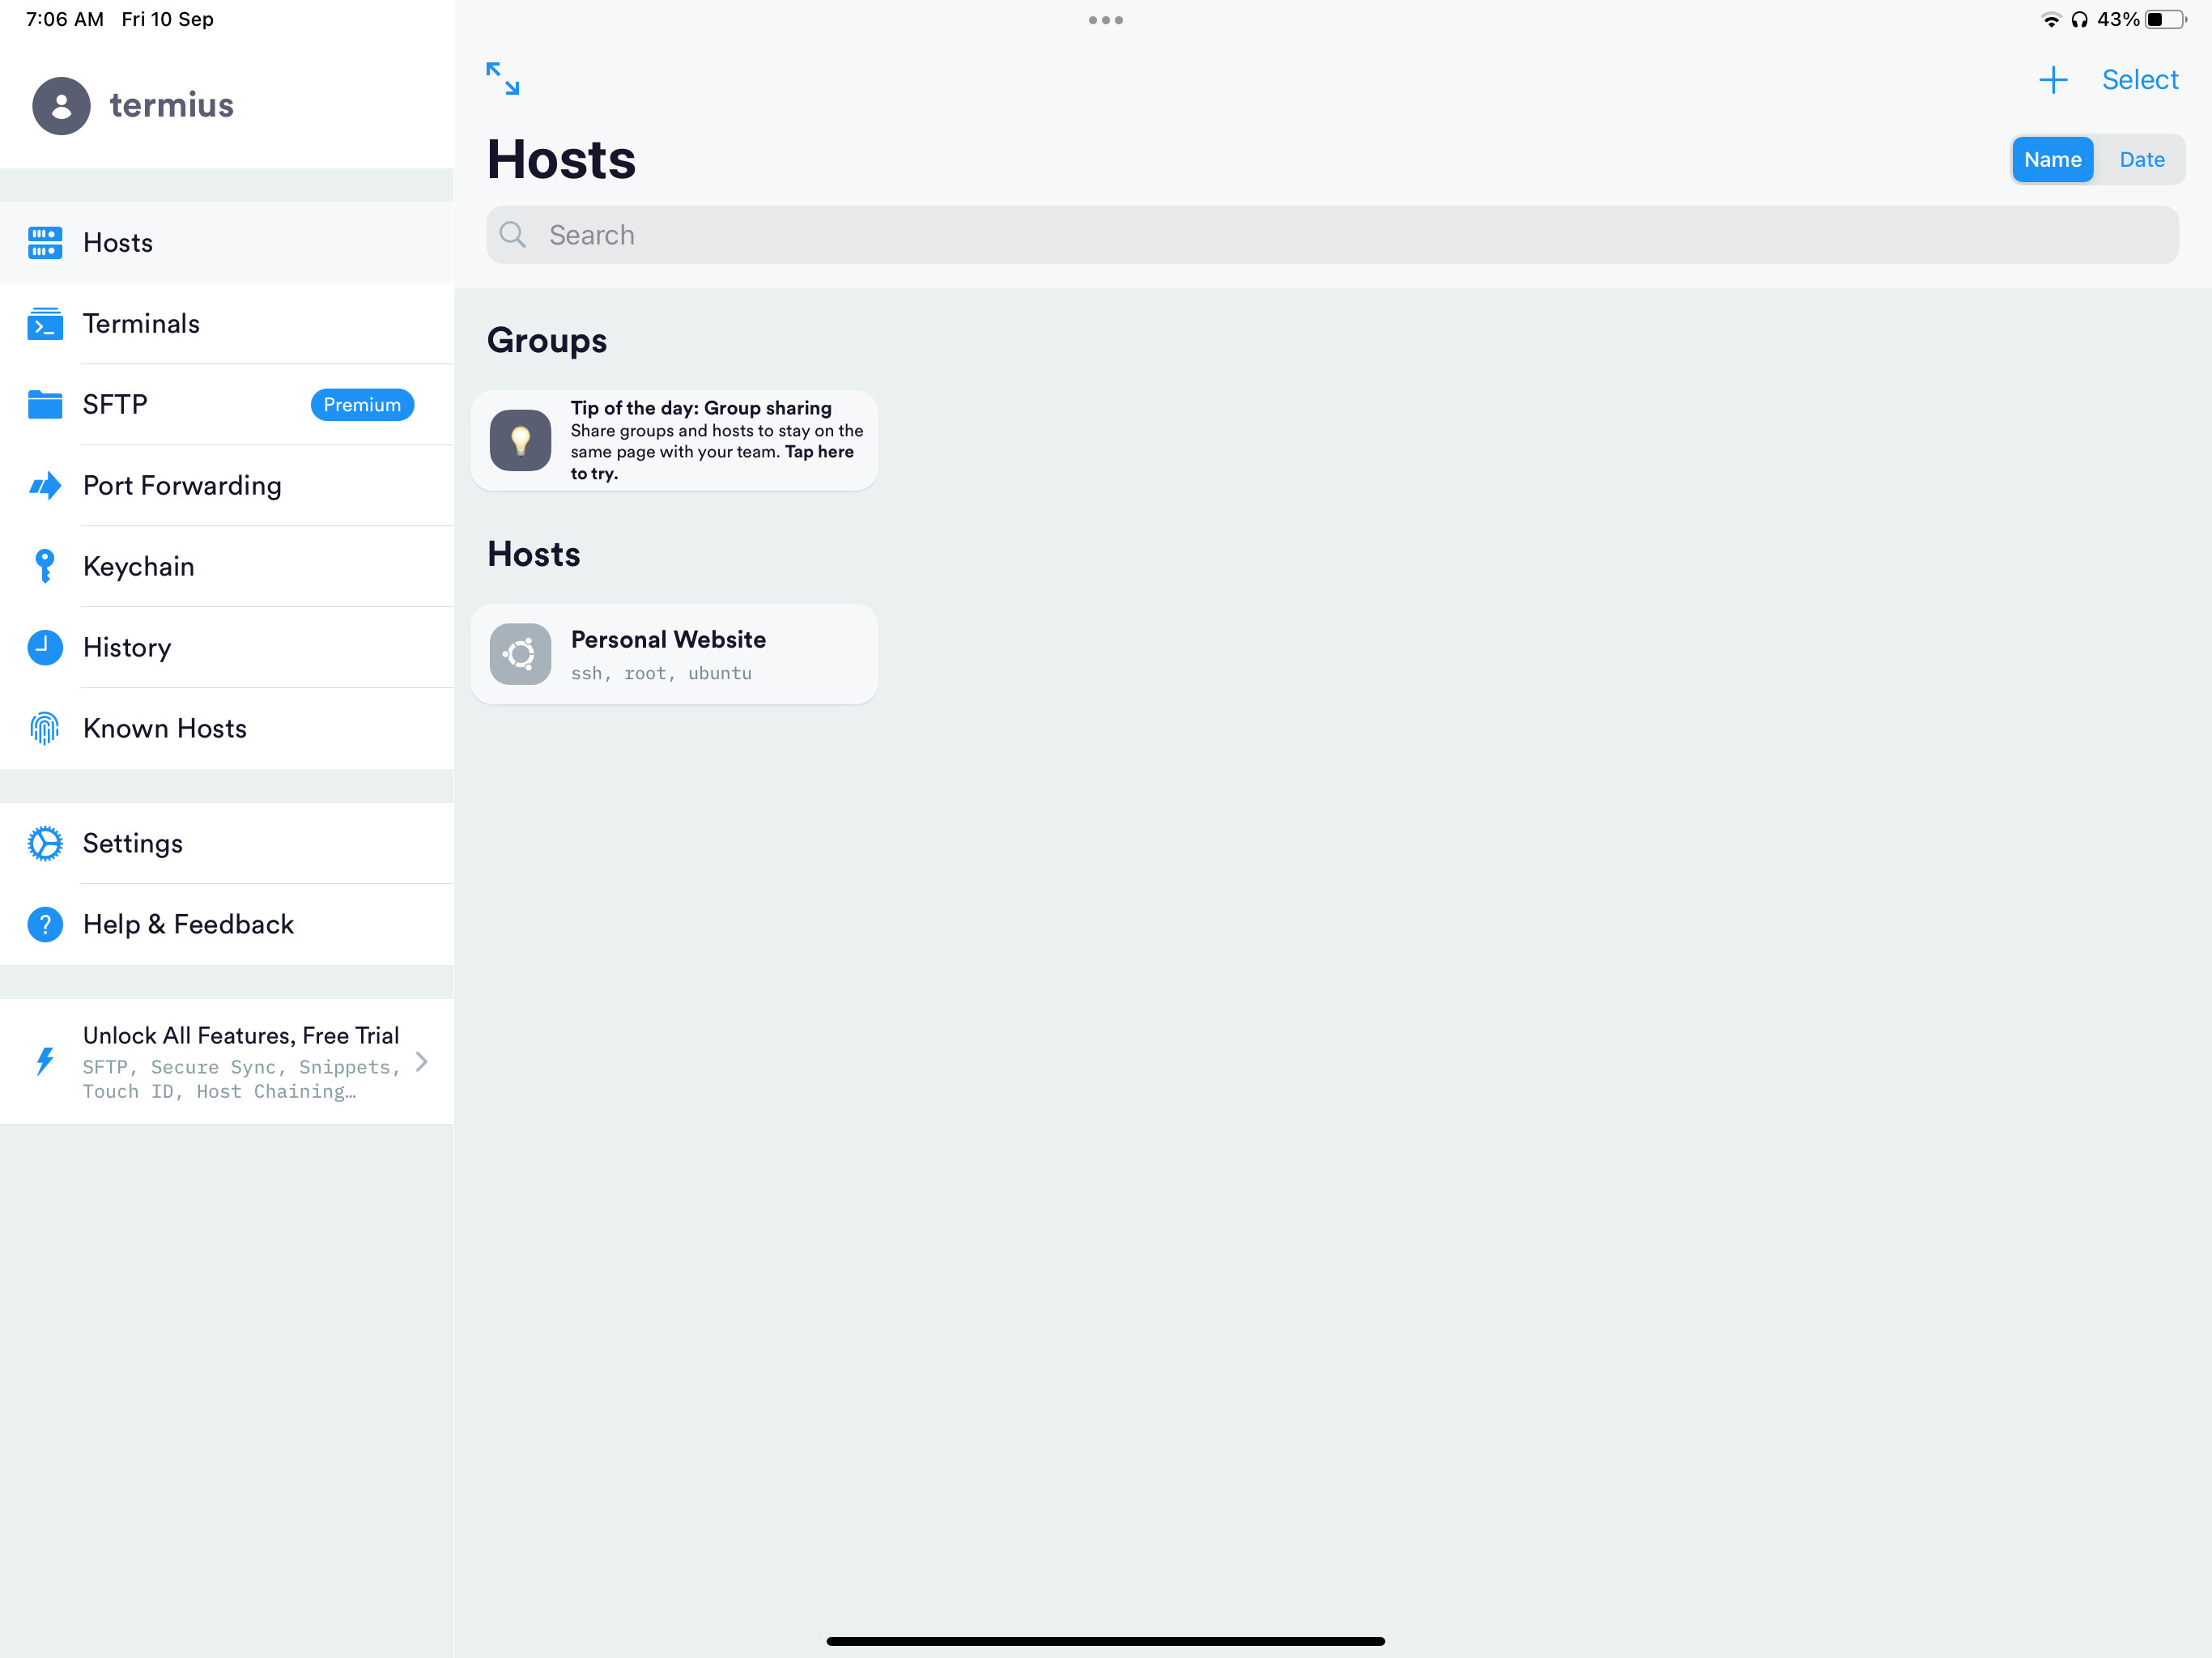Add a new host with the plus button

tap(2054, 79)
